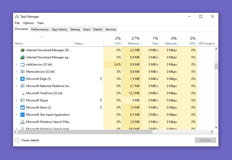Sort by the Memory column header

[132, 41]
